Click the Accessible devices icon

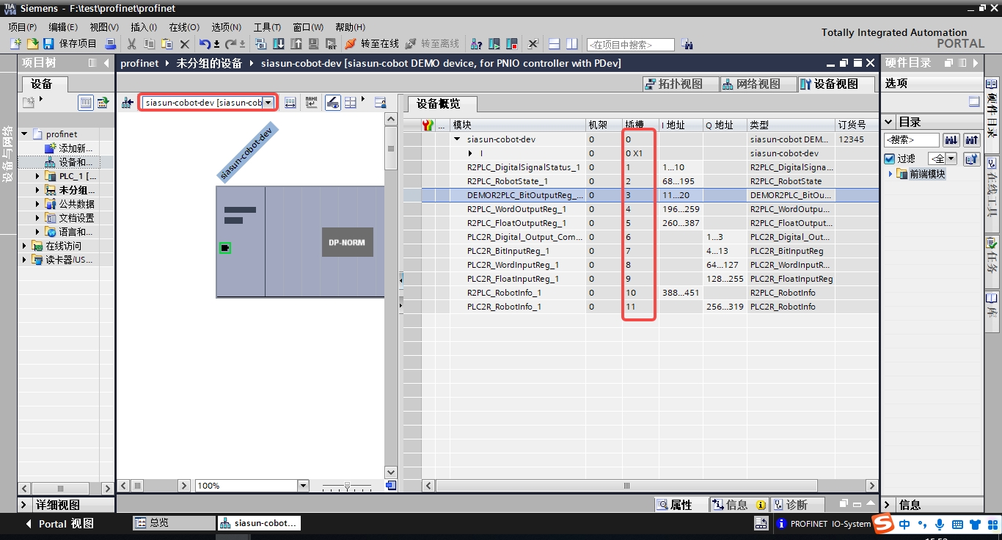click(x=476, y=44)
